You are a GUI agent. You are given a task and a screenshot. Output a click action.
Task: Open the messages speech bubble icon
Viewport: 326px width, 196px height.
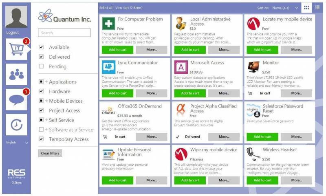[16, 99]
